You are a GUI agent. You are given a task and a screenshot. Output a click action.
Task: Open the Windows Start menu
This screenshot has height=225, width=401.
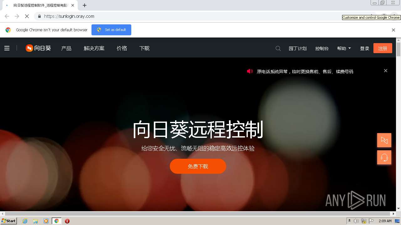pos(9,221)
